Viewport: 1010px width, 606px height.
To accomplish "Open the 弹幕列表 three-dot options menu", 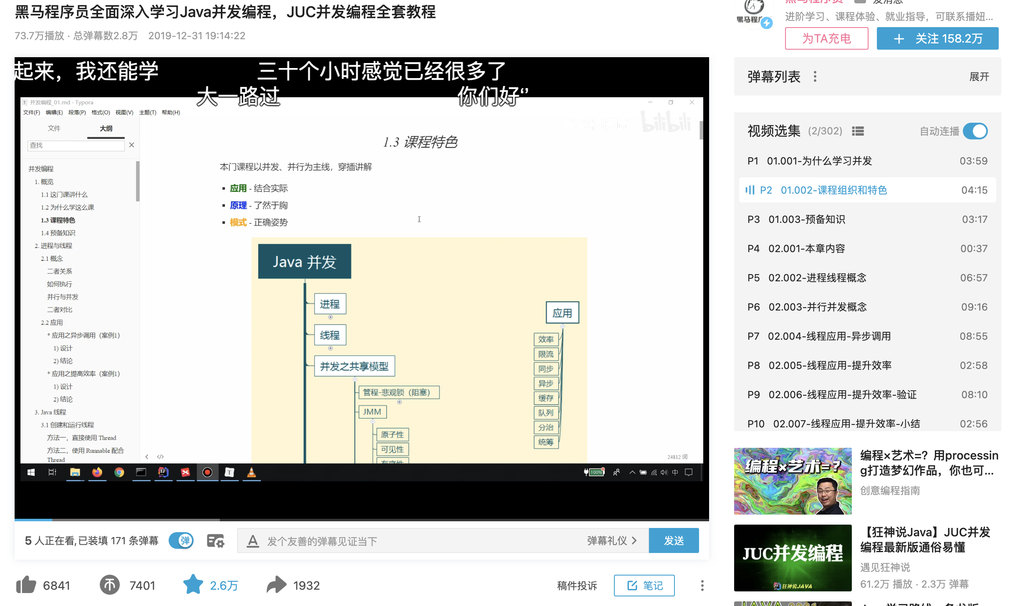I will coord(815,77).
